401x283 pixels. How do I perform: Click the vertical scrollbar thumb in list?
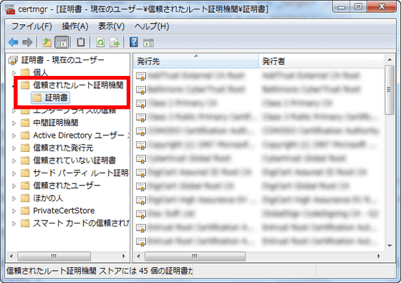pos(390,90)
